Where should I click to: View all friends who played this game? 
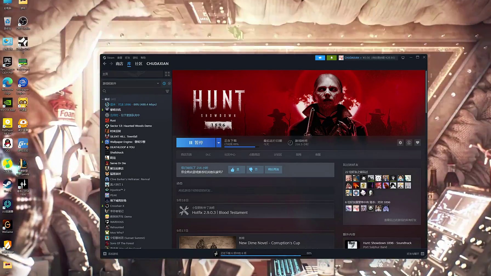point(400,220)
